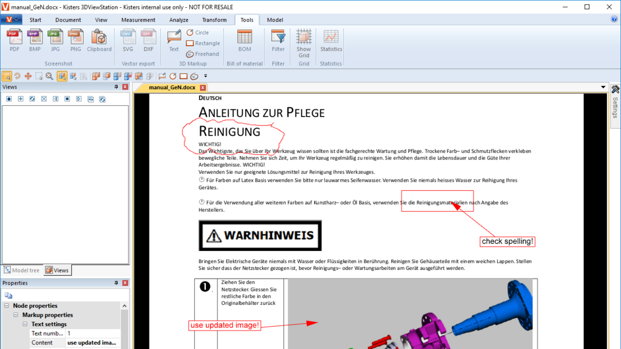
Task: Delete view using X icon in Views panel
Action: click(44, 99)
